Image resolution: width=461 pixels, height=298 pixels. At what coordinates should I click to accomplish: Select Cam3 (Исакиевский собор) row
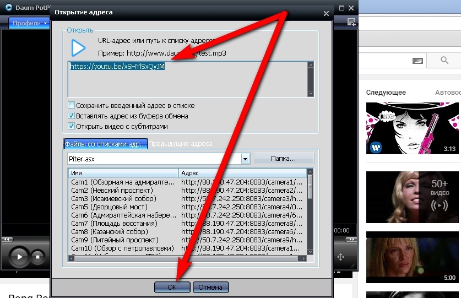(x=187, y=198)
